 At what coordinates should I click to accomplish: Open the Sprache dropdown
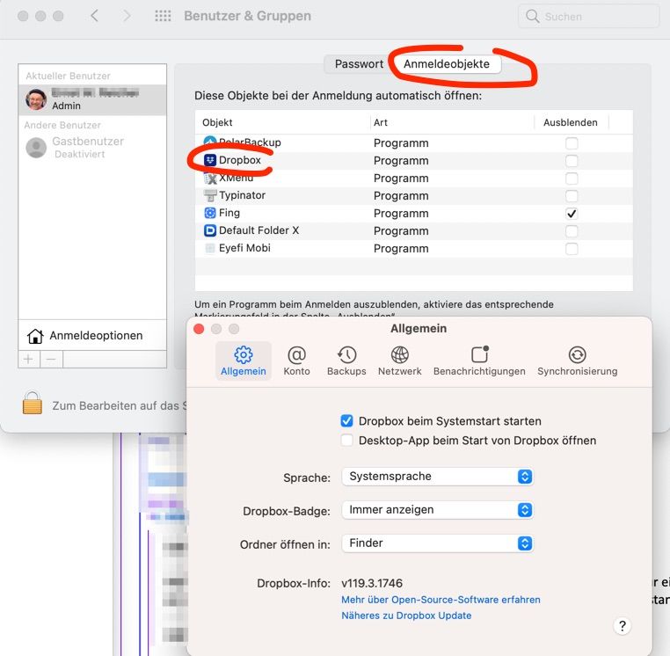437,477
